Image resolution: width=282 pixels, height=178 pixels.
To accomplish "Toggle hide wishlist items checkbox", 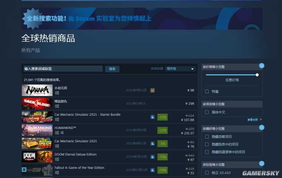I will [x=207, y=152].
